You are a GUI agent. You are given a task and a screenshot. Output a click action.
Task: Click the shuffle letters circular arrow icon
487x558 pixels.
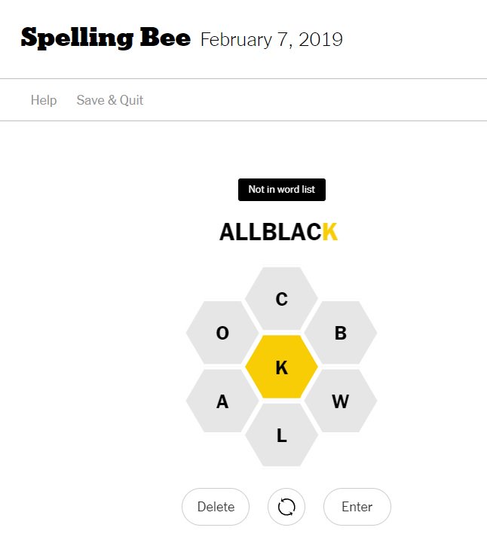286,506
